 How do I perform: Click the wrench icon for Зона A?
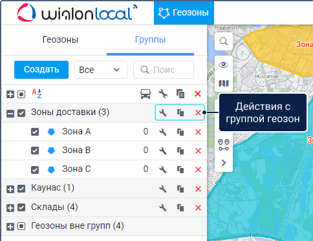163,132
